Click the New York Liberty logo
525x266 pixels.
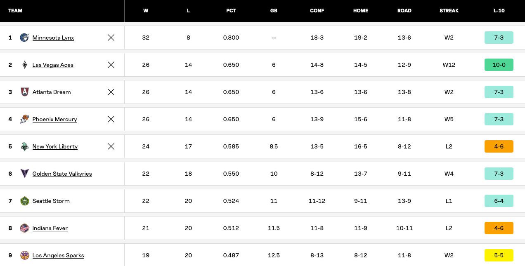click(x=24, y=146)
